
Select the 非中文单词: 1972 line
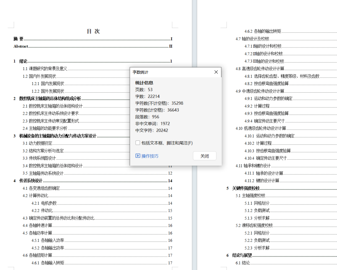[153, 124]
